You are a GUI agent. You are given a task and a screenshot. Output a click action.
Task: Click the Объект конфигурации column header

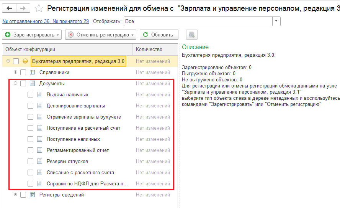[67, 50]
